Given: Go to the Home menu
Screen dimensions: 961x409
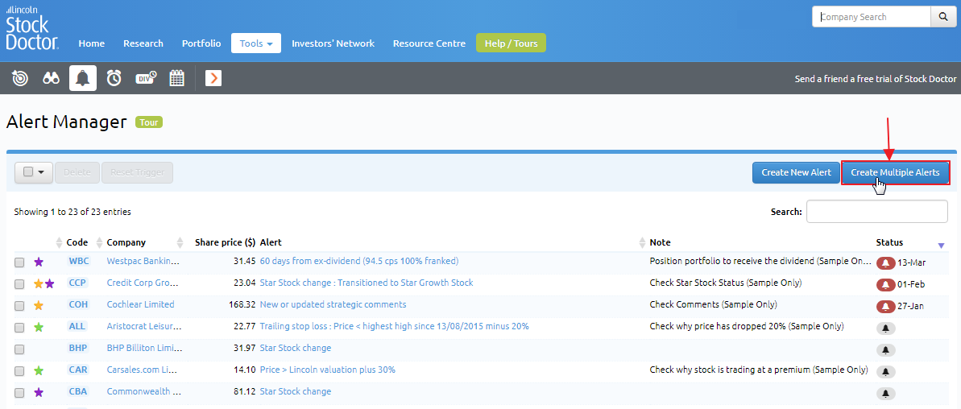Looking at the screenshot, I should [91, 43].
